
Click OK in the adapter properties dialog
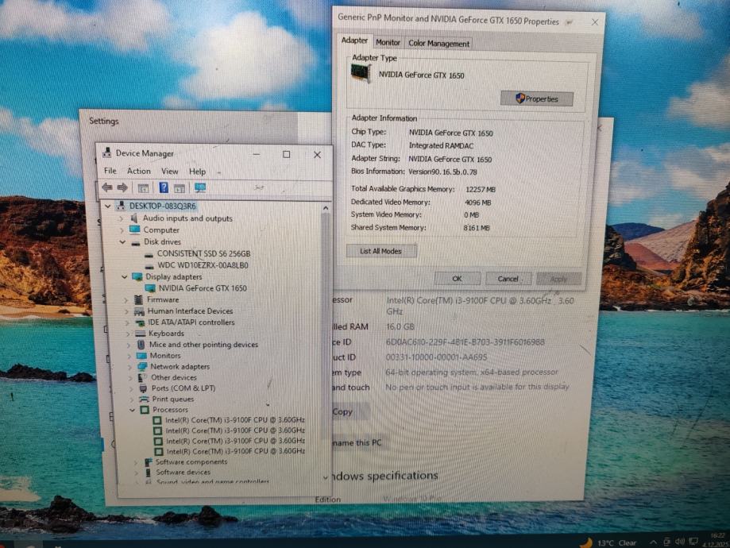(x=457, y=279)
